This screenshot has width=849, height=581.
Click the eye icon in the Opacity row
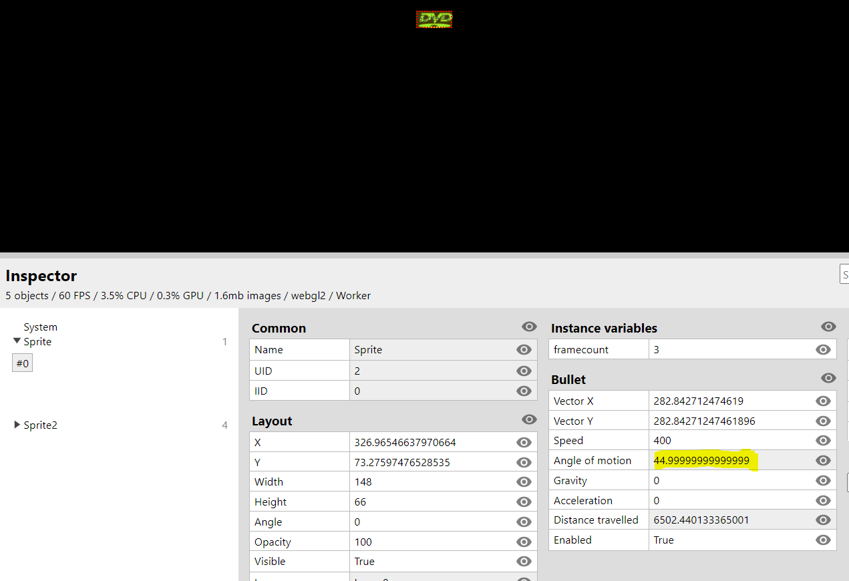coord(524,542)
